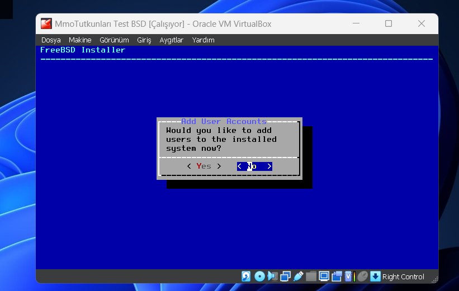Choose No in Add User Accounts dialog

(x=254, y=166)
